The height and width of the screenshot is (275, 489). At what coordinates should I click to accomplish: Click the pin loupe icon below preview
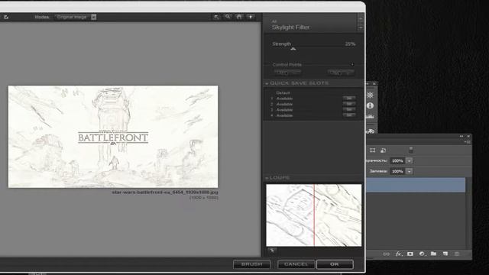click(272, 251)
